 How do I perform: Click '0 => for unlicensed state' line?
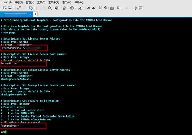click(22, 110)
